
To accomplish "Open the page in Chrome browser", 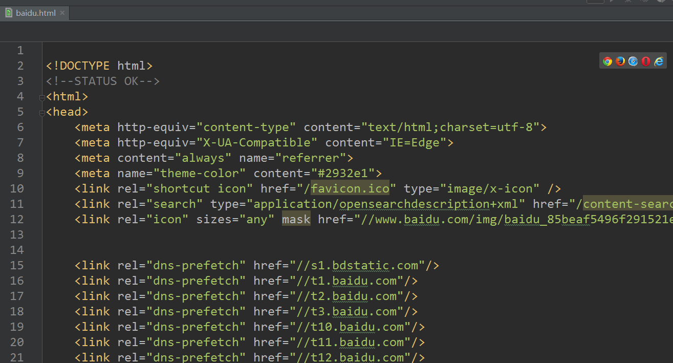I will click(607, 61).
